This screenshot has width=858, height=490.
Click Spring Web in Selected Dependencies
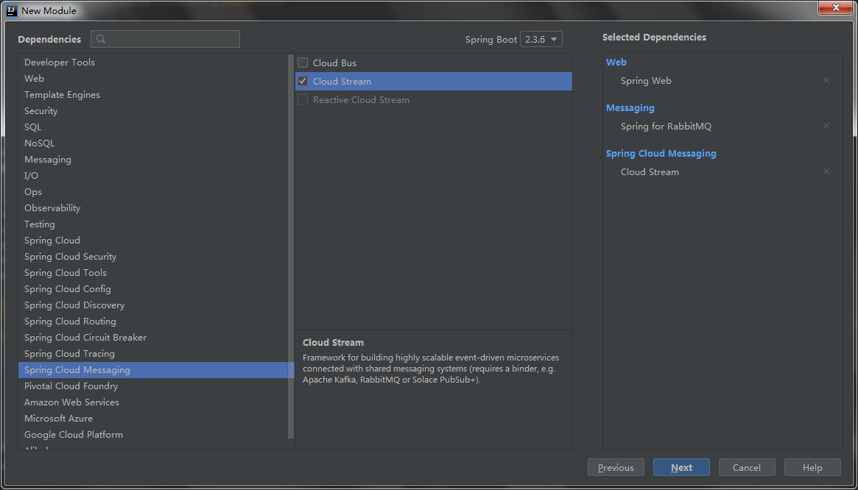[x=646, y=81]
